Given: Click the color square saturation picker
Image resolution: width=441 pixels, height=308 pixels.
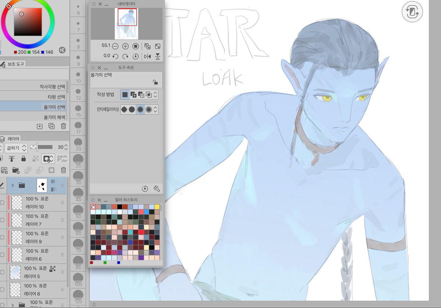Looking at the screenshot, I should 28,22.
